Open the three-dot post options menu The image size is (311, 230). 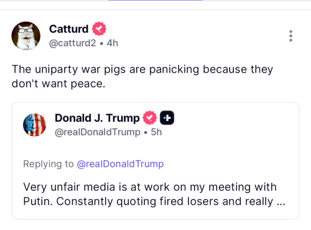pyautogui.click(x=290, y=36)
